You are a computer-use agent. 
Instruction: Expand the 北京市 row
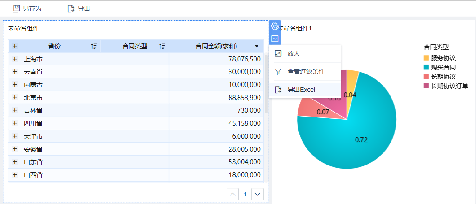click(14, 97)
